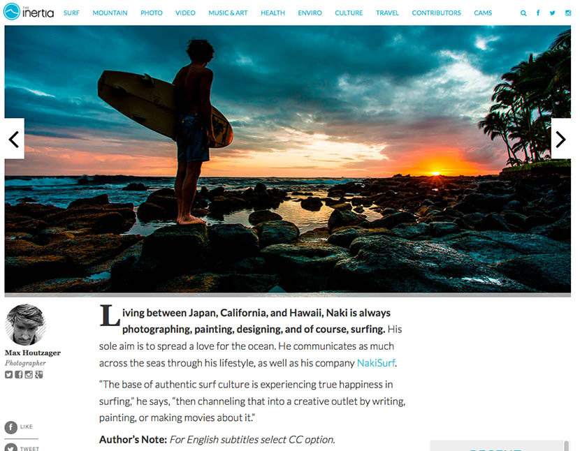The width and height of the screenshot is (580, 451).
Task: Visit the Facebook page from header
Action: (538, 13)
